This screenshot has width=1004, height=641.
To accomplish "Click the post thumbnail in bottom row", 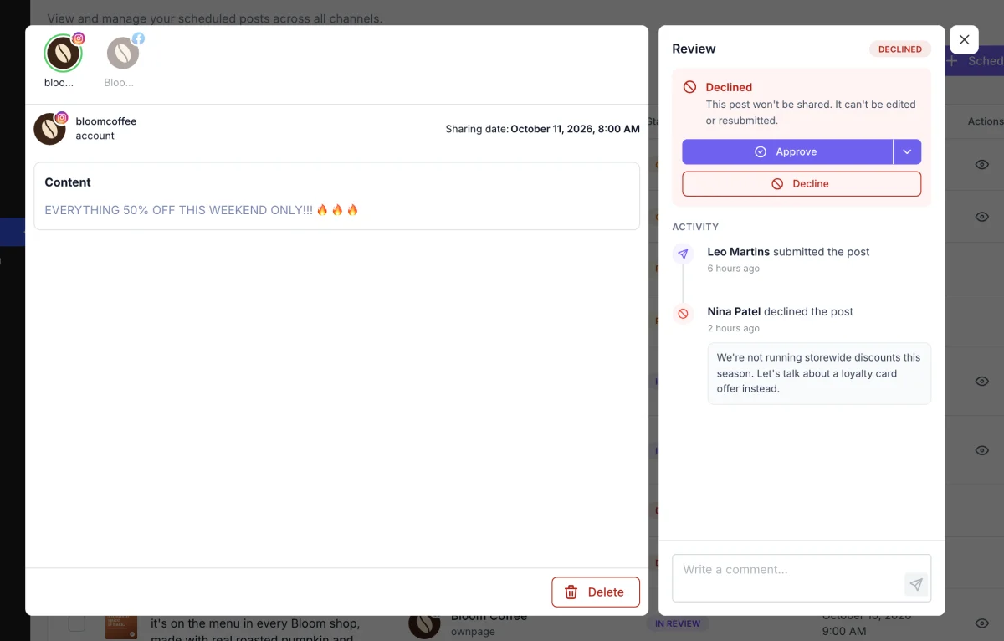I will pyautogui.click(x=120, y=626).
